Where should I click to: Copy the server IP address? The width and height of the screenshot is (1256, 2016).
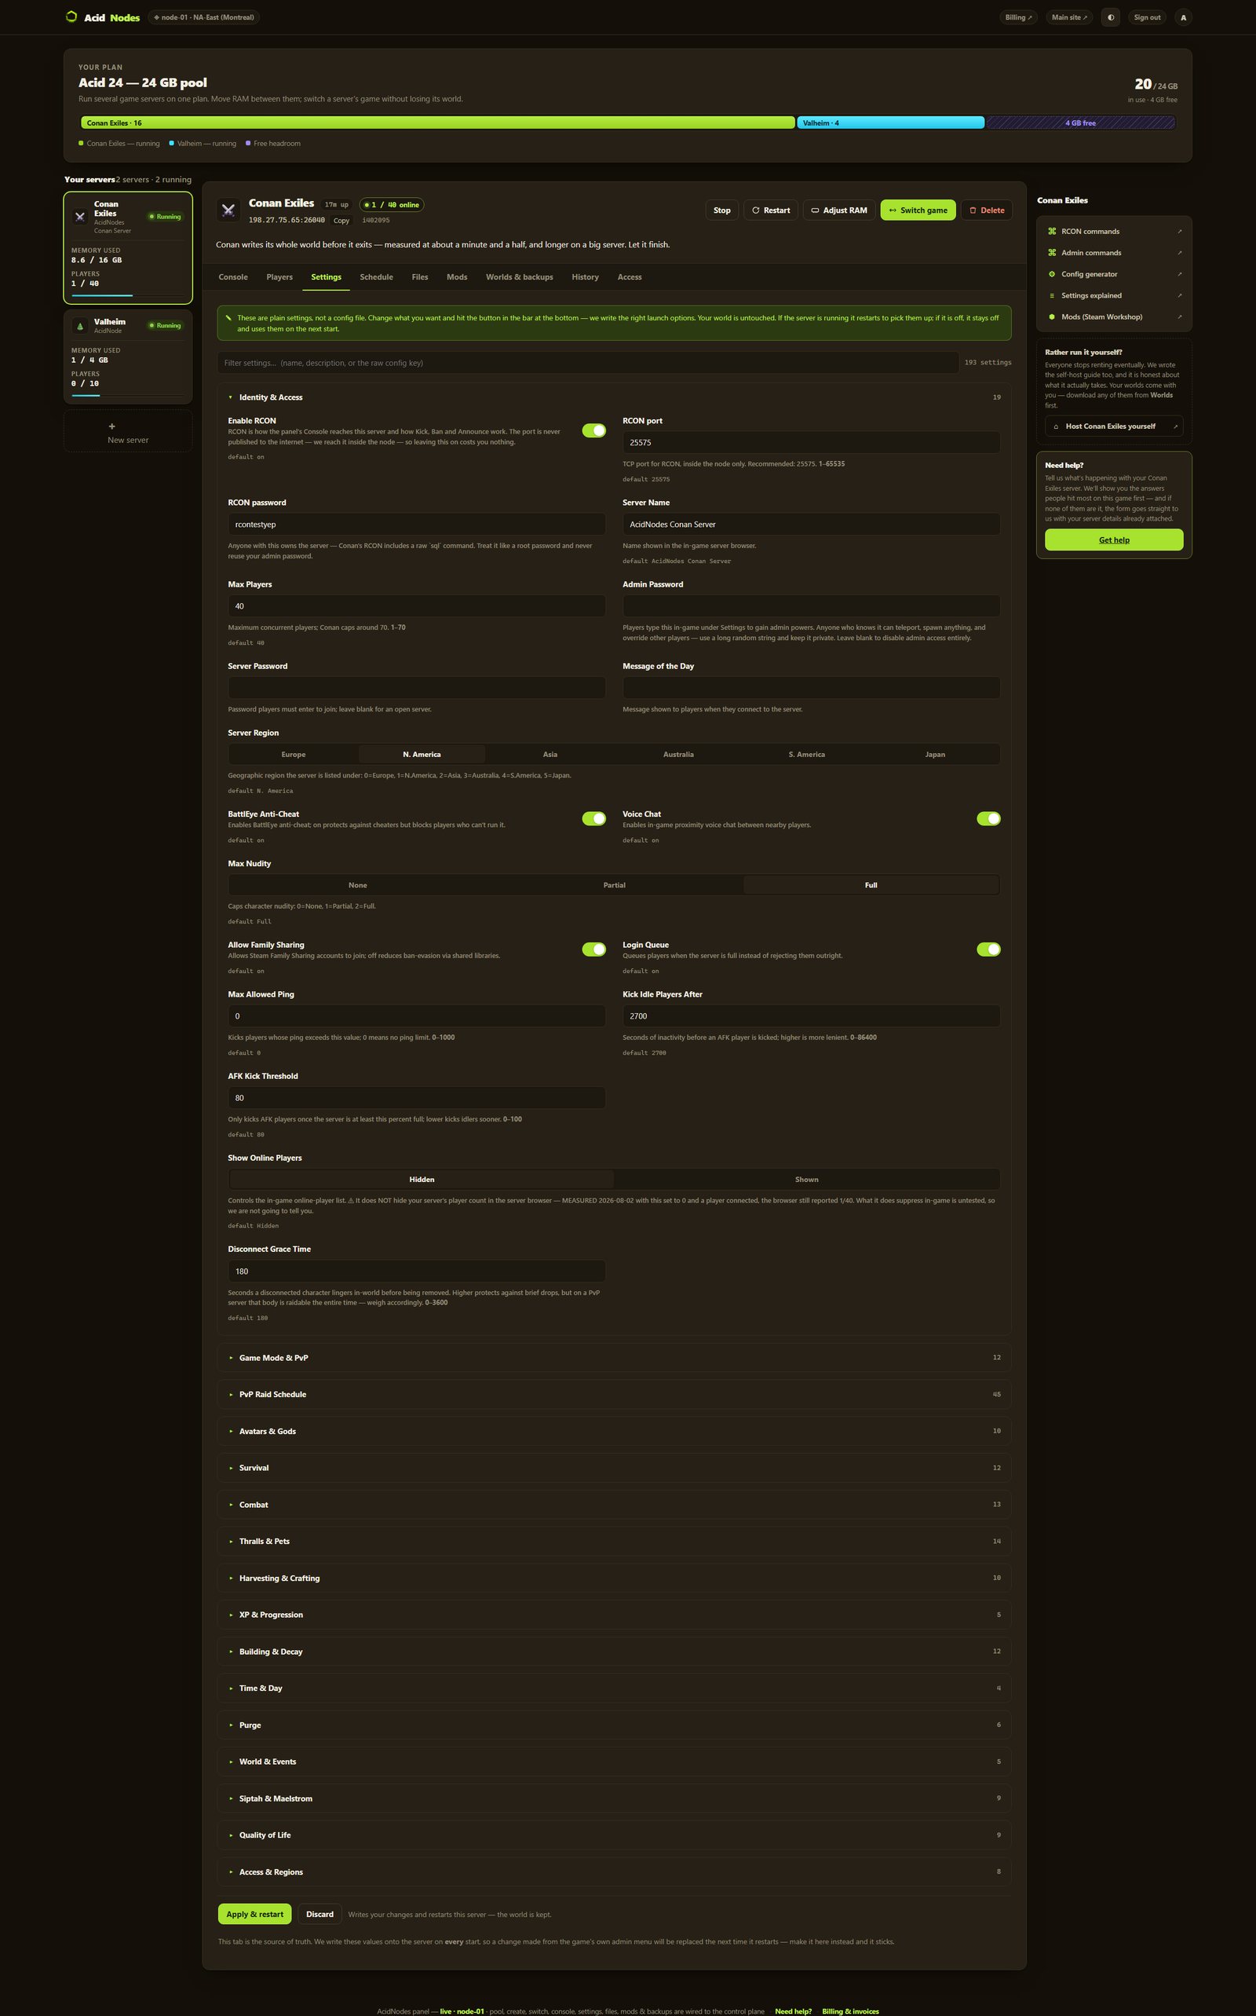click(341, 220)
